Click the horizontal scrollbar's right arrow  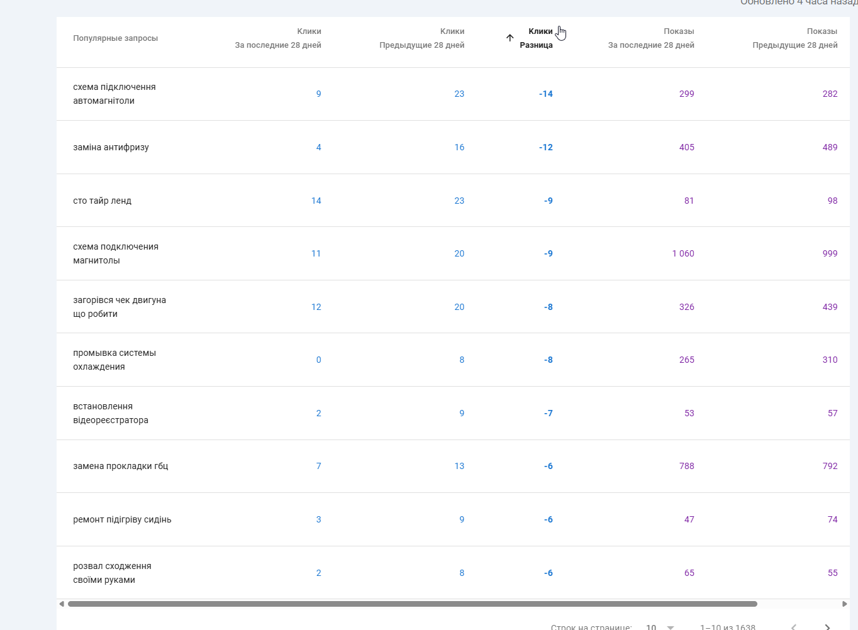(844, 604)
